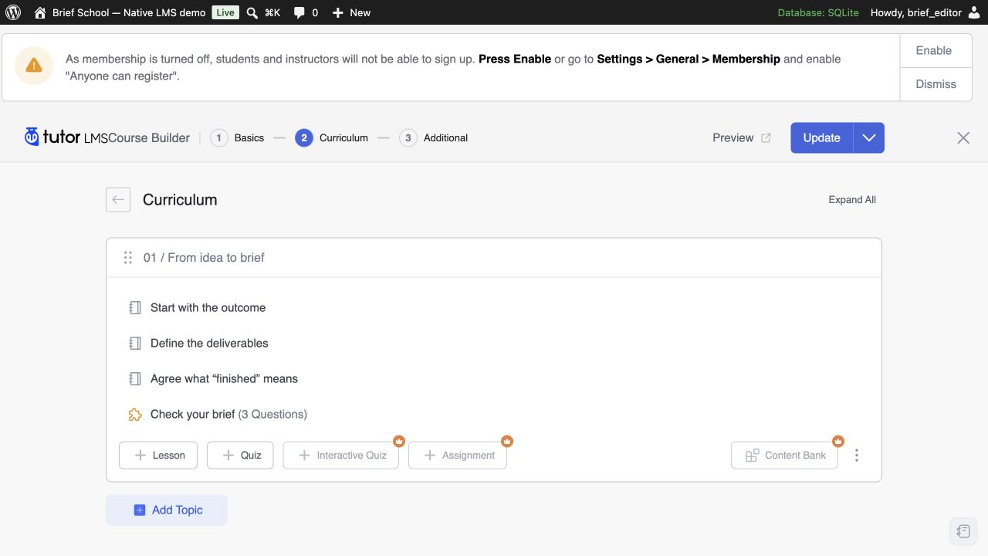988x556 pixels.
Task: Click the lesson icon for Agree what finished means
Action: click(135, 378)
